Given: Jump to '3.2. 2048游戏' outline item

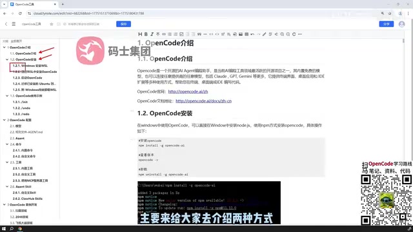Looking at the screenshot, I should click(x=19, y=217).
